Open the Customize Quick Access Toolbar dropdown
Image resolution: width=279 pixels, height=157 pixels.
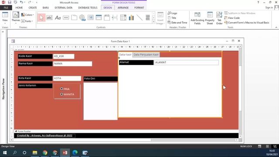[37, 2]
